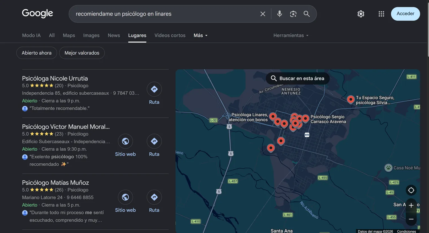This screenshot has height=233, width=429.
Task: Click the Casa Noé paw marker
Action: coord(388,168)
